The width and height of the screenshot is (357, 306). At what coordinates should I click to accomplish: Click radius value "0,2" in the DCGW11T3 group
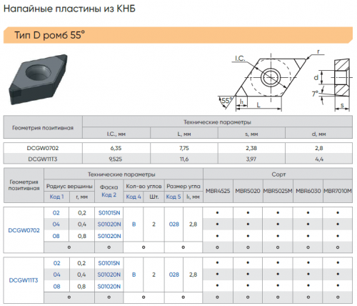pyautogui.click(x=81, y=263)
